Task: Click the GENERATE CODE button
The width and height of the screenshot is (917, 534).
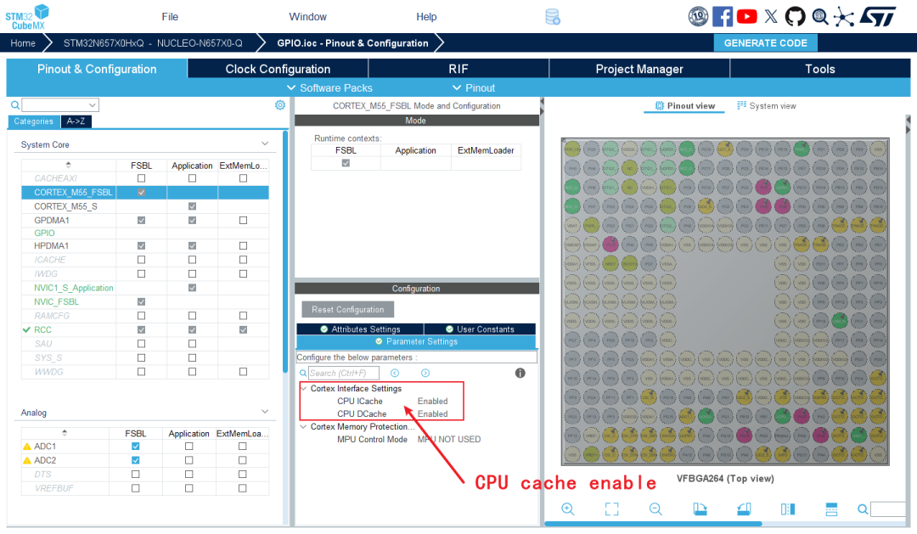Action: click(x=766, y=43)
